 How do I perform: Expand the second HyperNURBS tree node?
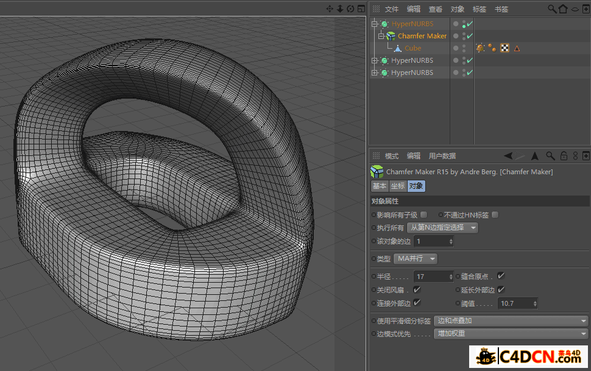tap(374, 60)
